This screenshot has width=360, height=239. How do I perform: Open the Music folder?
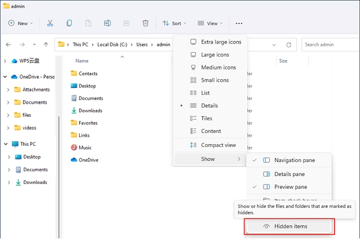tap(84, 148)
